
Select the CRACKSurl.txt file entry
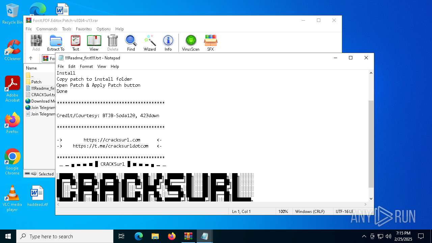coord(40,94)
